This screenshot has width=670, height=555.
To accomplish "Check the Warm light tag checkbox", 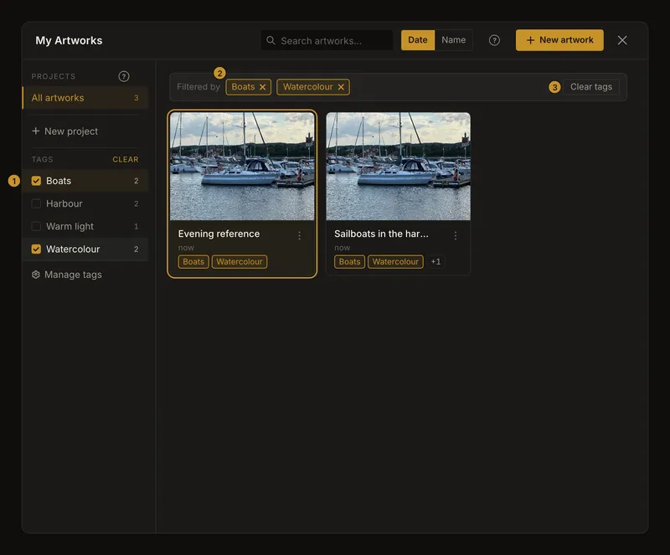I will click(x=36, y=226).
